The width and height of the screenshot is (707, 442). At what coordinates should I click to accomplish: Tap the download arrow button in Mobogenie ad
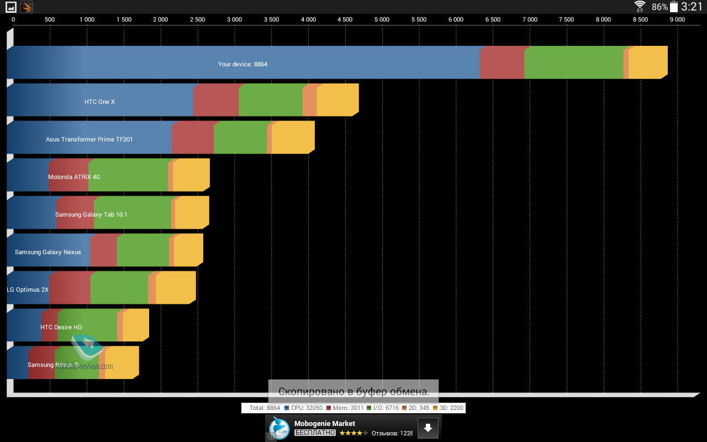[428, 428]
